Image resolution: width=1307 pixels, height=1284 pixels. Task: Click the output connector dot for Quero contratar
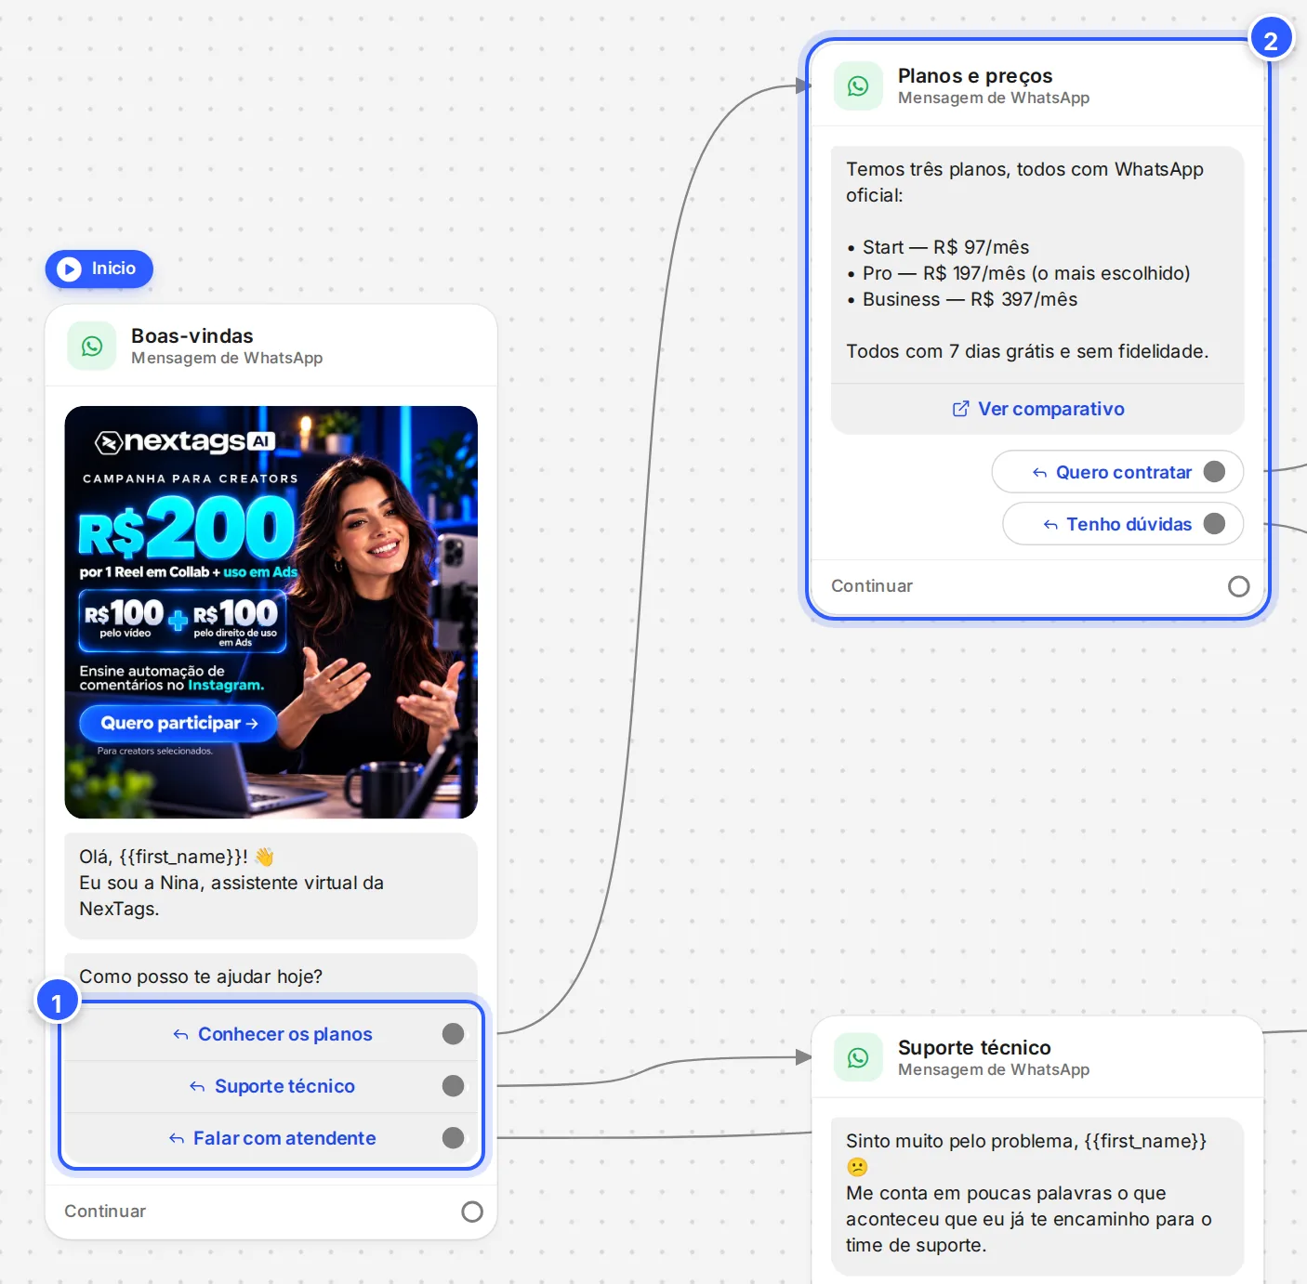point(1214,472)
